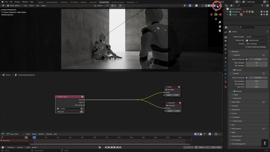Open the Window menu

(25, 2)
